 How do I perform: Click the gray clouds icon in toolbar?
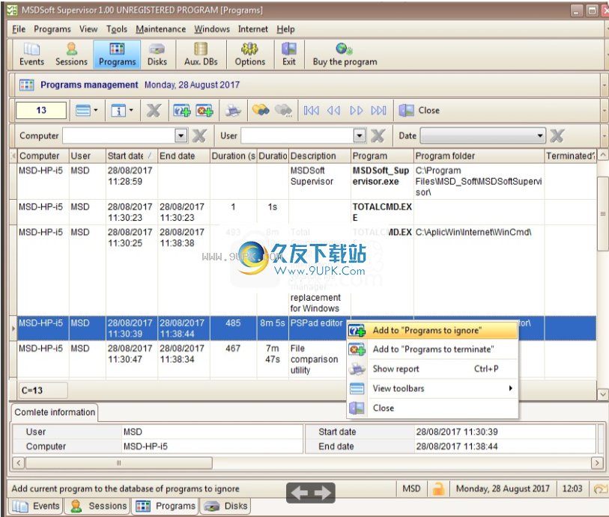[284, 111]
